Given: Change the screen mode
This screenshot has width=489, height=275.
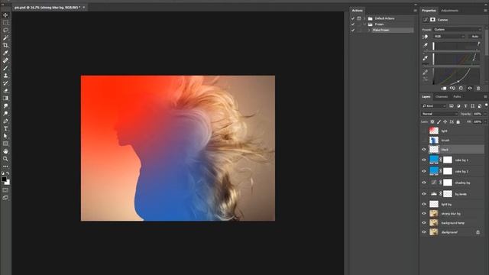Looking at the screenshot, I should [5, 198].
